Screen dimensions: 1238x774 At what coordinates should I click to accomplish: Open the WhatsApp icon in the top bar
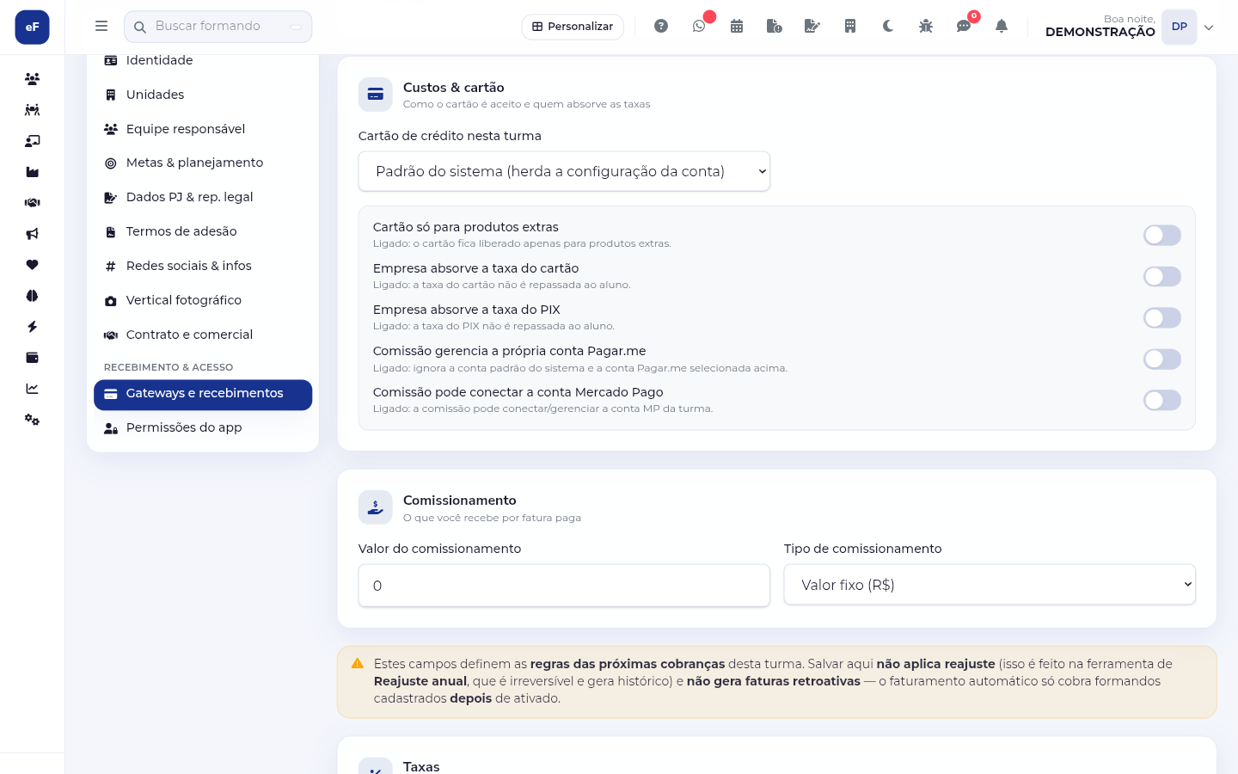[x=699, y=27]
